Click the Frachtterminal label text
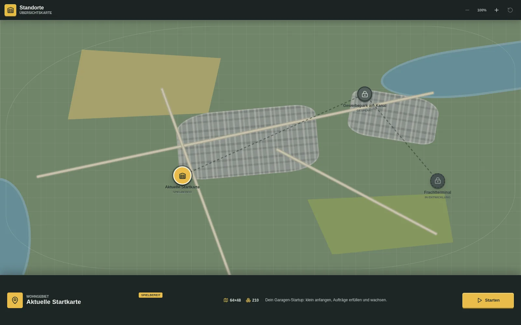 pos(438,192)
